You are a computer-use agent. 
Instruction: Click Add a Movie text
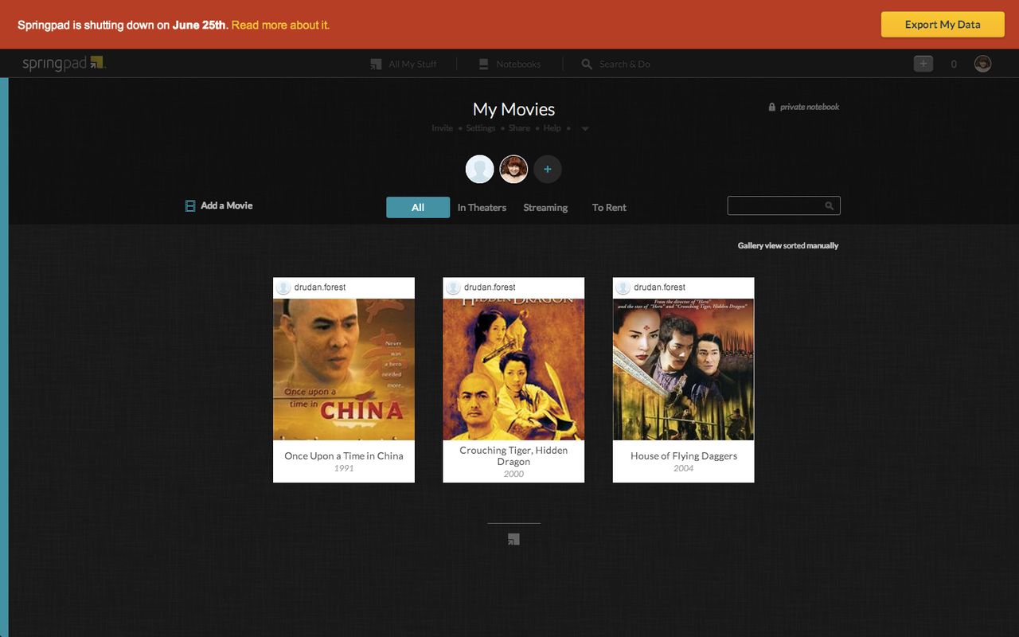pos(226,205)
